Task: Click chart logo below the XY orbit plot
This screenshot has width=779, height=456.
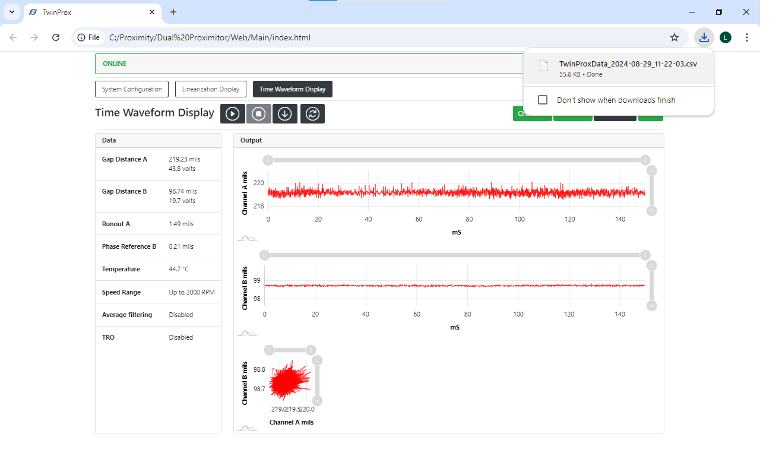Action: [246, 428]
